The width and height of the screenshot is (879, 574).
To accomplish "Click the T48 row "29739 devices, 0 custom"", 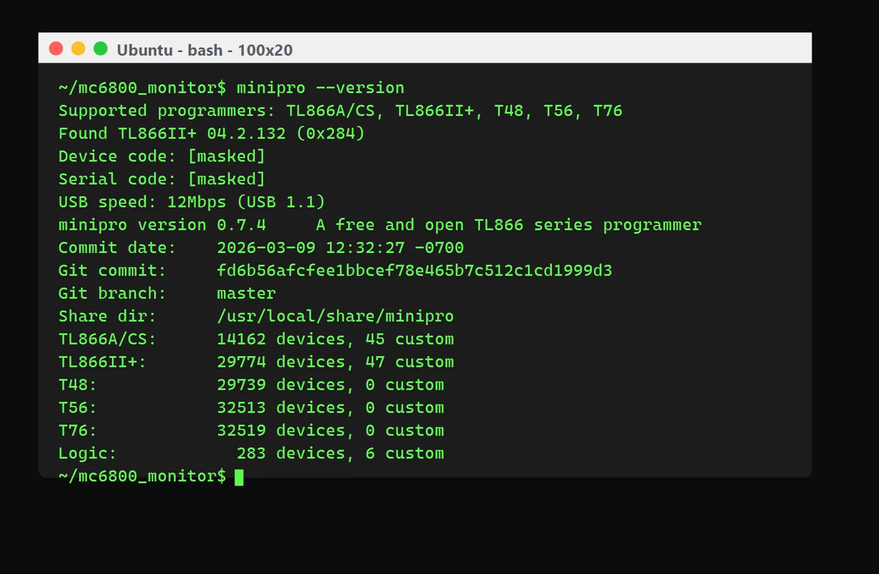I will click(331, 385).
